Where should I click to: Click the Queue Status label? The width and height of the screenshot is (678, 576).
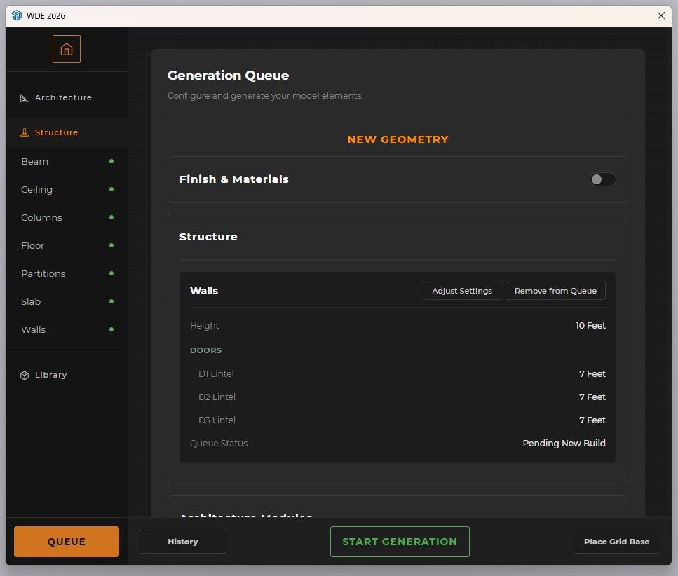[x=219, y=443]
